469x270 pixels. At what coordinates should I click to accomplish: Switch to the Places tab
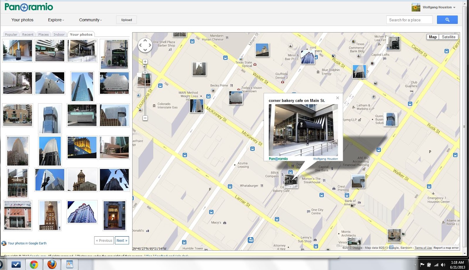tap(43, 34)
